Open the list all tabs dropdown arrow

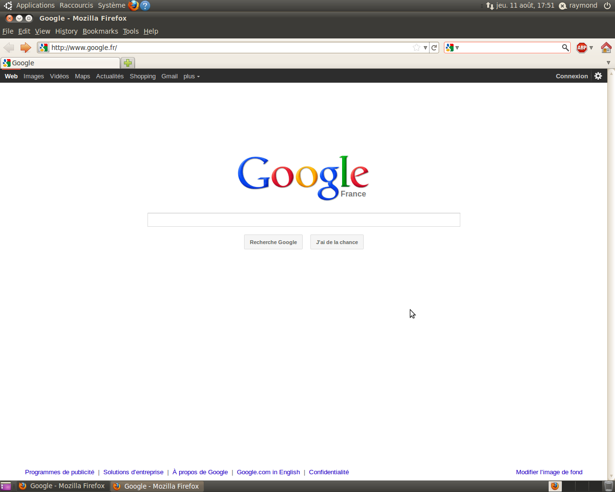[608, 63]
